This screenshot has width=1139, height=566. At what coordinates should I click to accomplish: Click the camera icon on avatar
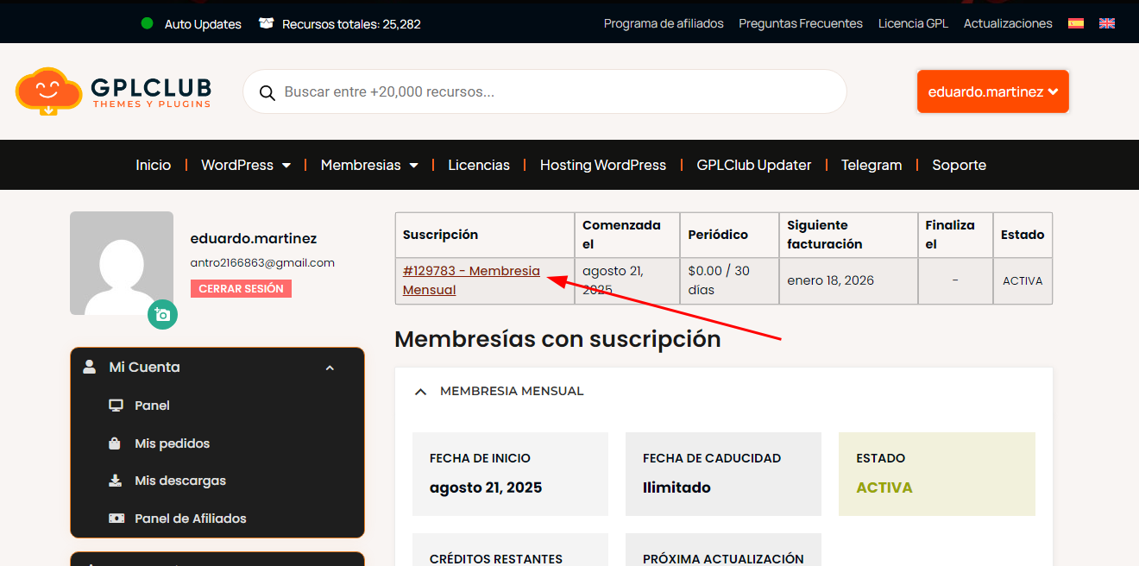pyautogui.click(x=162, y=315)
